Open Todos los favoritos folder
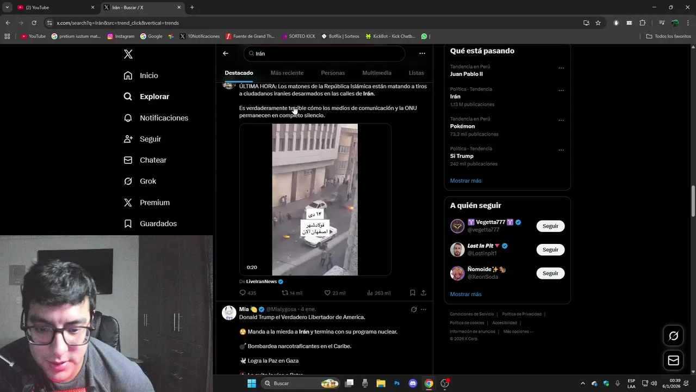Viewport: 696px width, 392px height. (x=668, y=36)
